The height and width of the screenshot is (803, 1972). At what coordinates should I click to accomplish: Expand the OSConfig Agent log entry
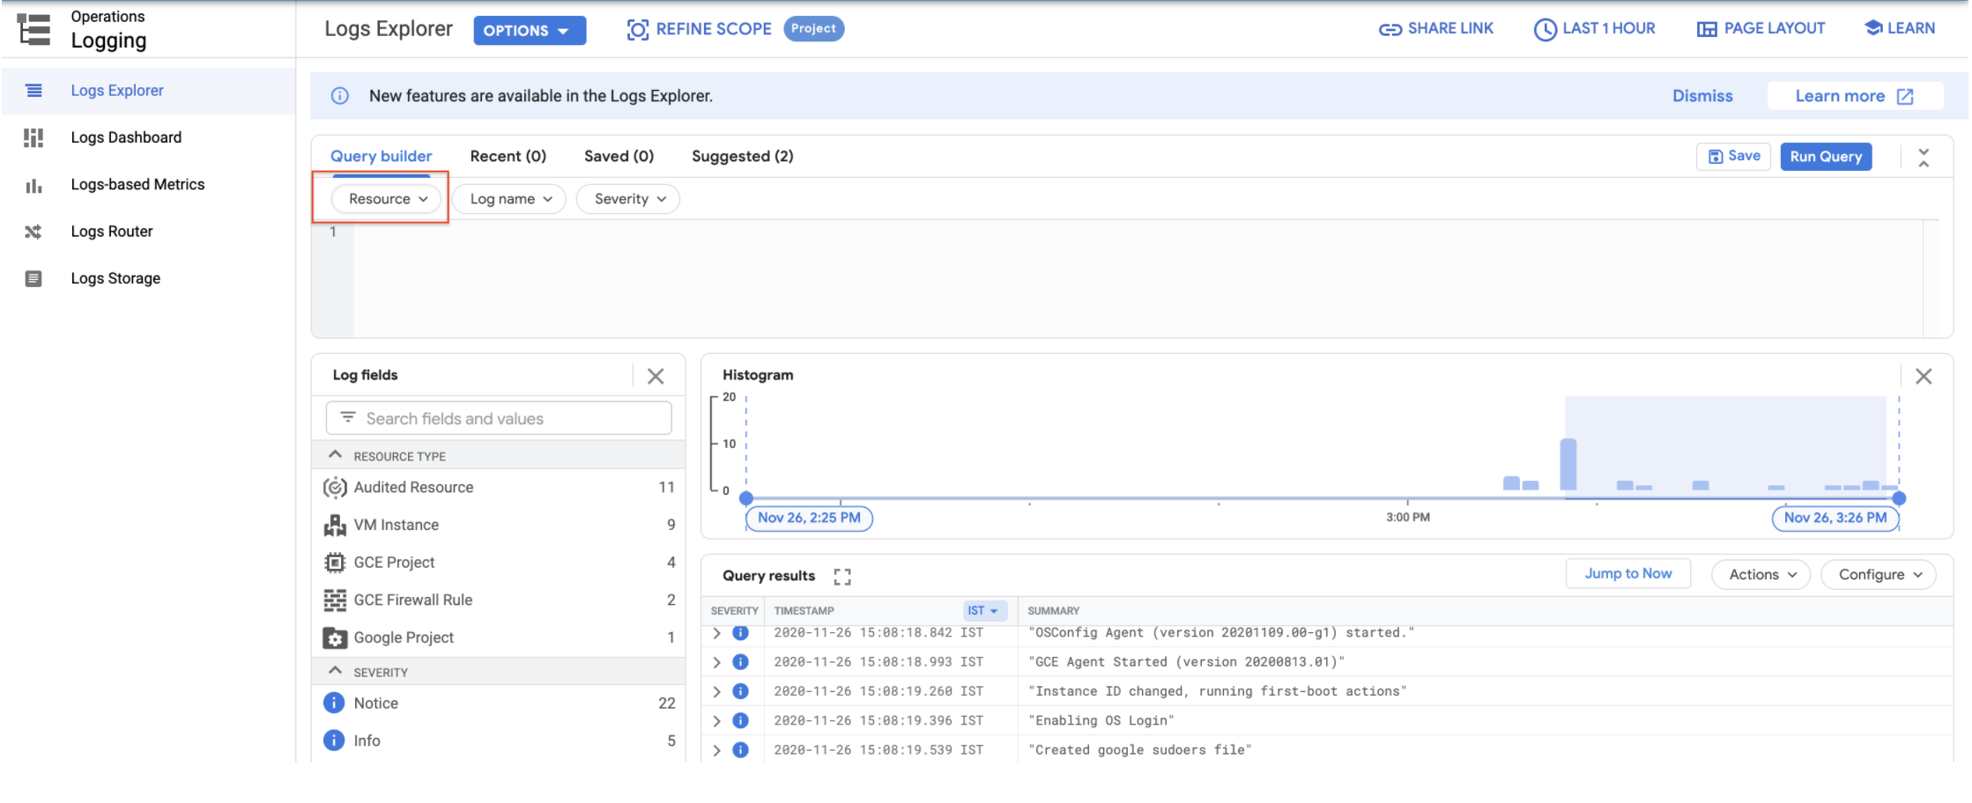717,633
